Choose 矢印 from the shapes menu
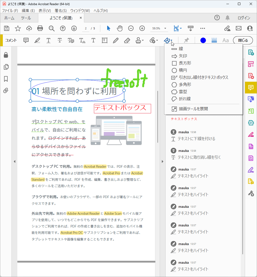The width and height of the screenshot is (257, 277). click(x=203, y=56)
